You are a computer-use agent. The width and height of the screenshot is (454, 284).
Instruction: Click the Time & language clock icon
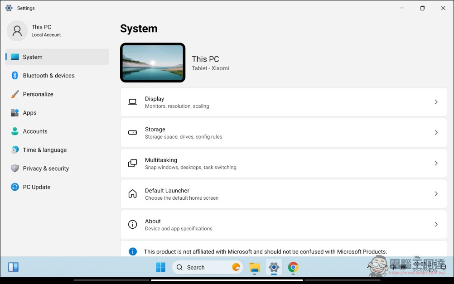coord(15,150)
